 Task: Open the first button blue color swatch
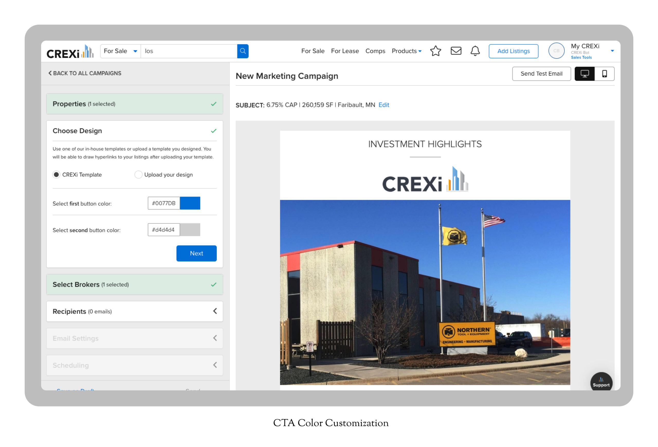[190, 203]
